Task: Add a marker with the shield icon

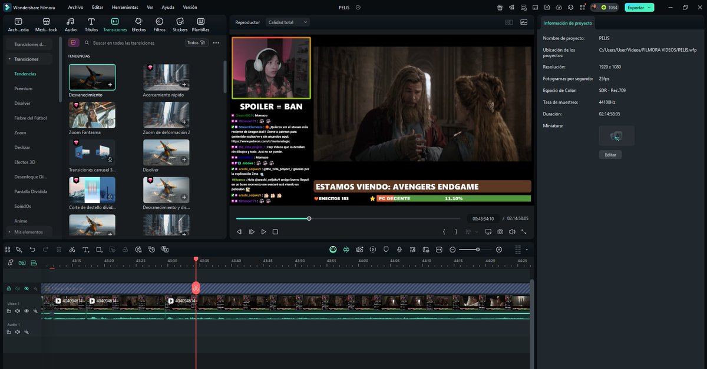Action: tap(386, 250)
